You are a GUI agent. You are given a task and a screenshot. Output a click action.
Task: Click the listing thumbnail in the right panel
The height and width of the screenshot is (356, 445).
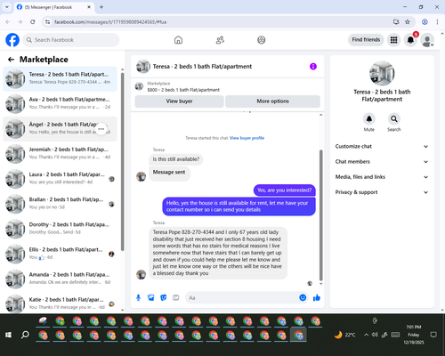(x=382, y=73)
